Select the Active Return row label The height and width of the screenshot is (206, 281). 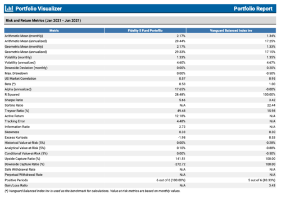coord(14,116)
